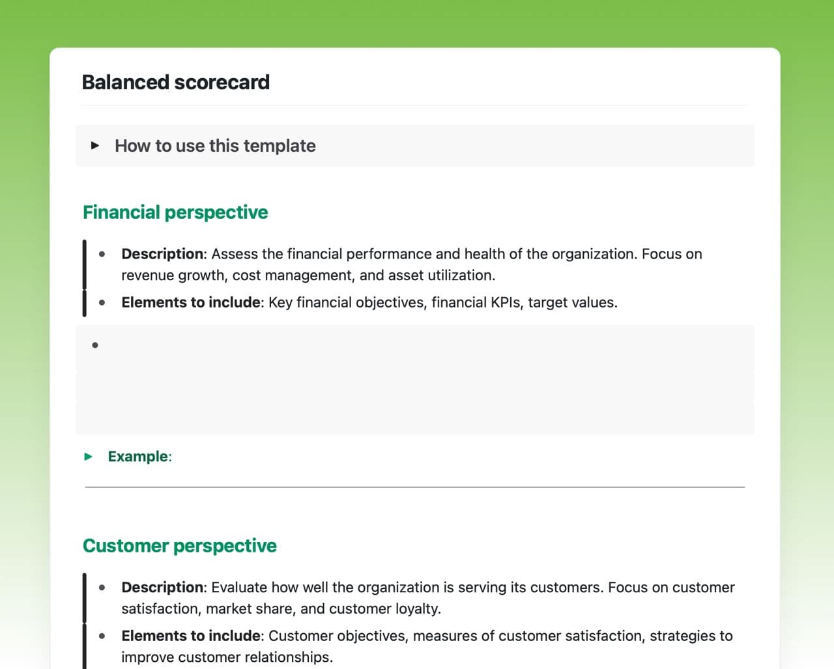Expand the Example toggle arrow
The image size is (834, 669).
tap(89, 456)
